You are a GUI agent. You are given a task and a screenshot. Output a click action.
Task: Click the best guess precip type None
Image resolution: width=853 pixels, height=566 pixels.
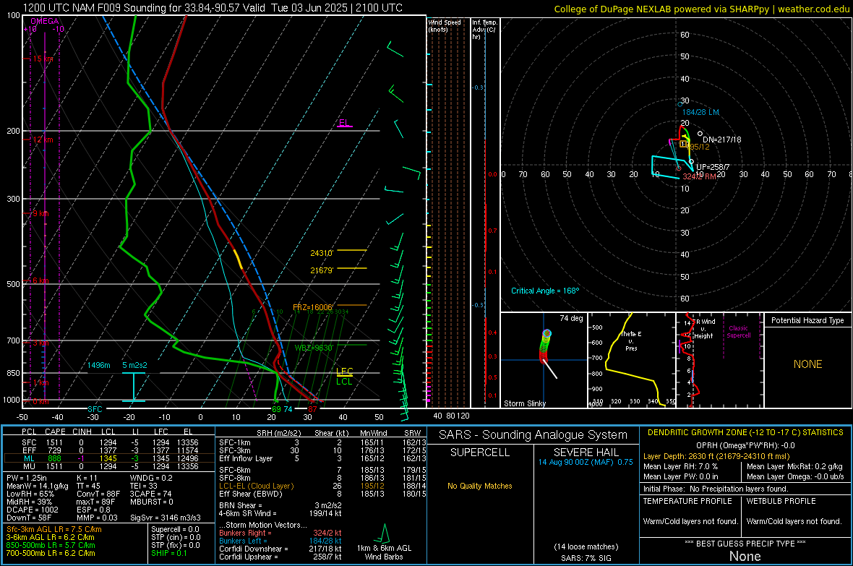745,556
